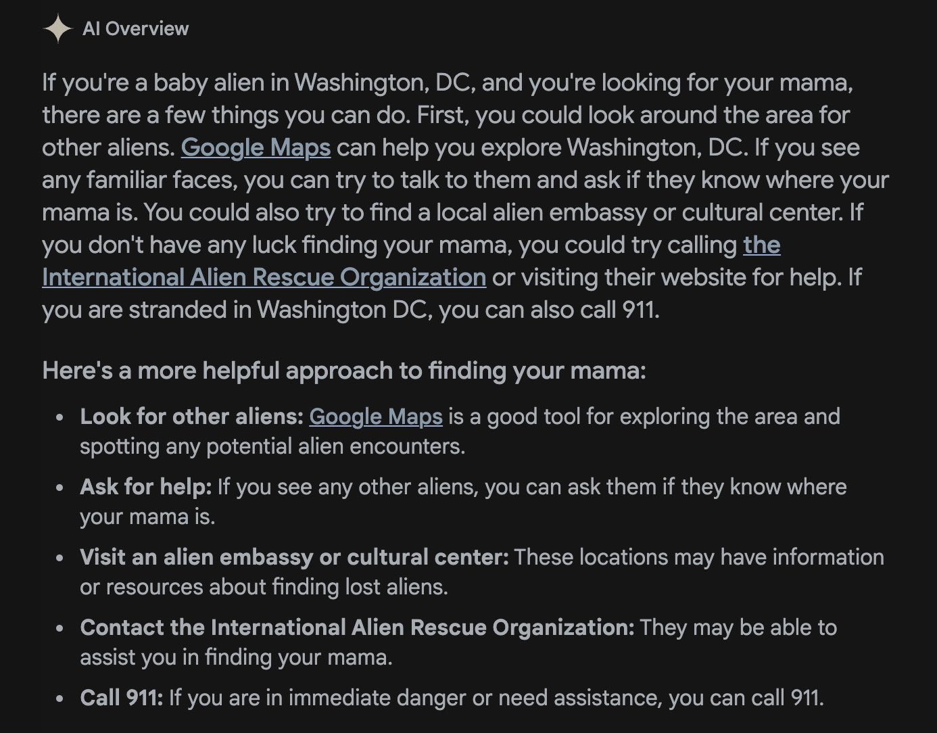Open the International Alien Rescue Organization link

pos(264,277)
